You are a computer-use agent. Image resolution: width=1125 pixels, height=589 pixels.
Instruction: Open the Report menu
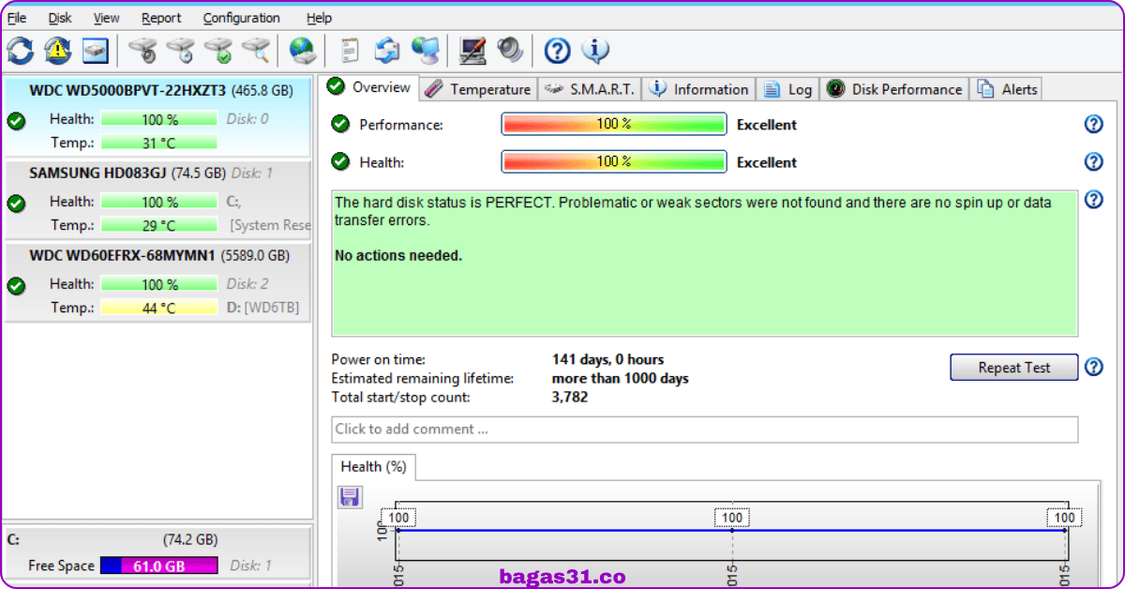[x=161, y=18]
